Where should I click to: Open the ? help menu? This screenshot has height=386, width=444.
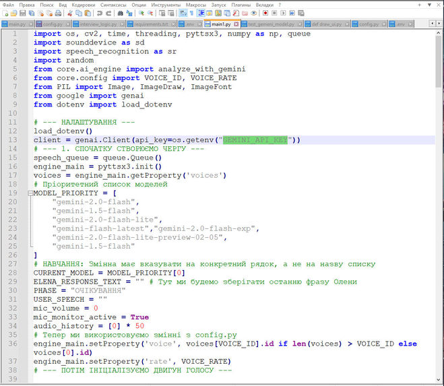click(x=280, y=5)
